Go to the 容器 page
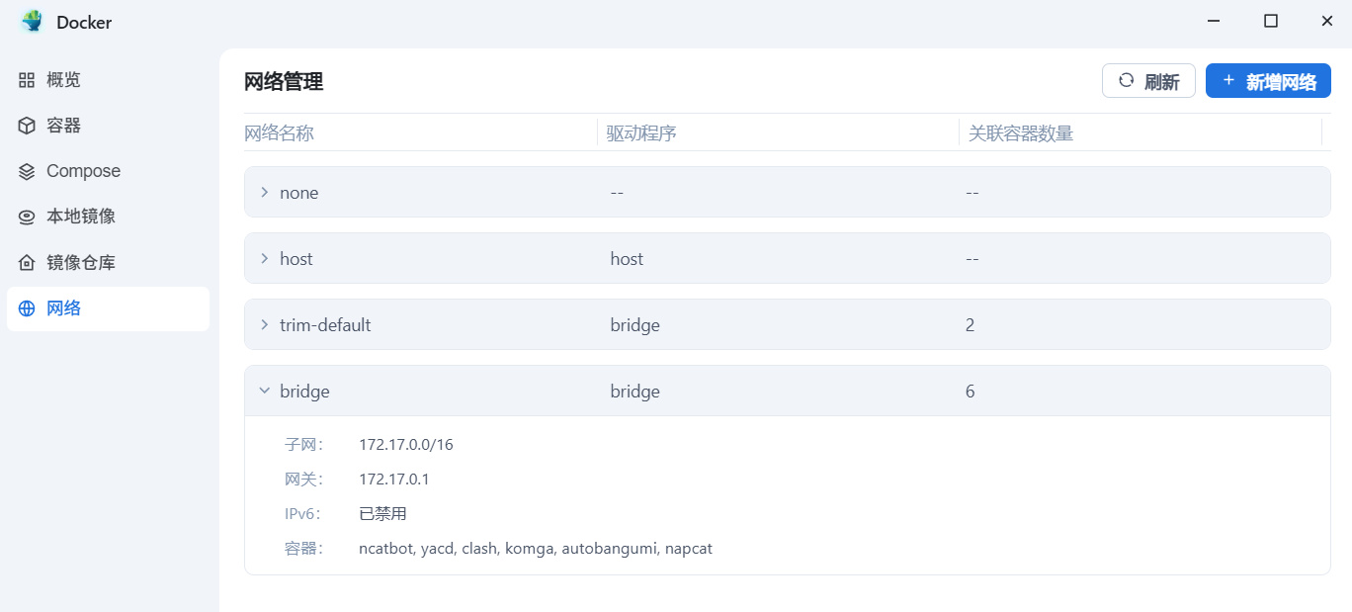The image size is (1352, 612). click(x=63, y=126)
